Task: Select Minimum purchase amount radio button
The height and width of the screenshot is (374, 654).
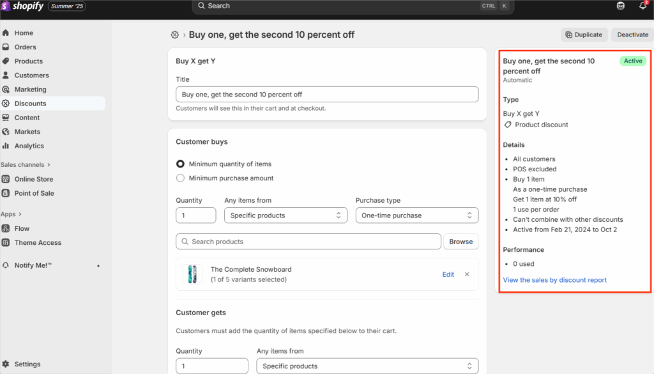Action: pos(181,178)
